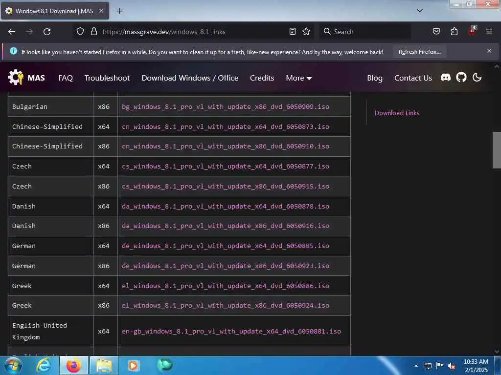Launch Internet Explorer from taskbar
Viewport: 501px width, 375px height.
[44, 365]
